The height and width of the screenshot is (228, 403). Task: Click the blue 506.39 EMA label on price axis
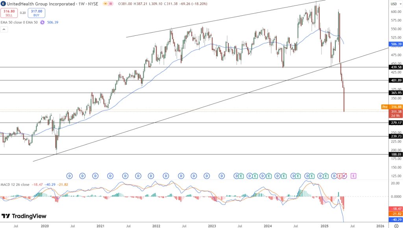point(396,44)
